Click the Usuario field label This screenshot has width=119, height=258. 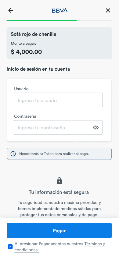21,89
